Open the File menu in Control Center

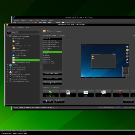click(8, 28)
